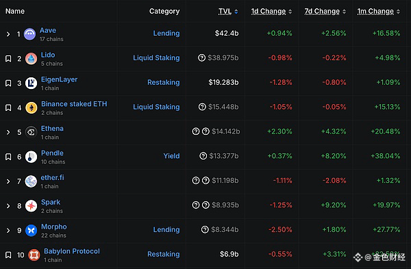Screen dimensions: 411x269
Task: Click the Babylon Protocol logo icon
Action: point(34,255)
